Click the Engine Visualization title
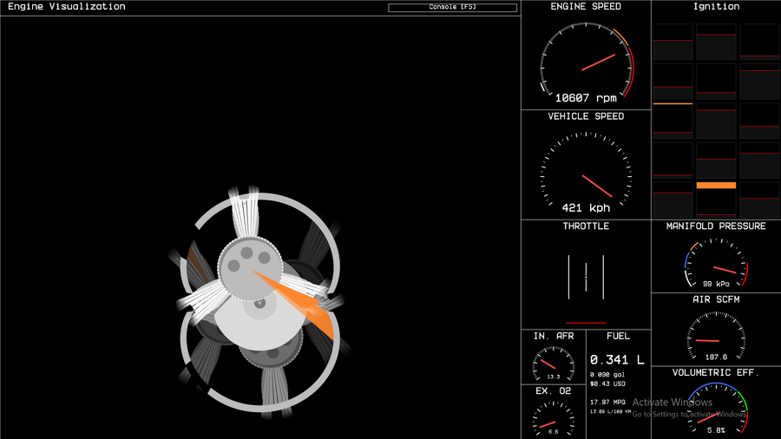Viewport: 781px width, 439px height. click(67, 6)
